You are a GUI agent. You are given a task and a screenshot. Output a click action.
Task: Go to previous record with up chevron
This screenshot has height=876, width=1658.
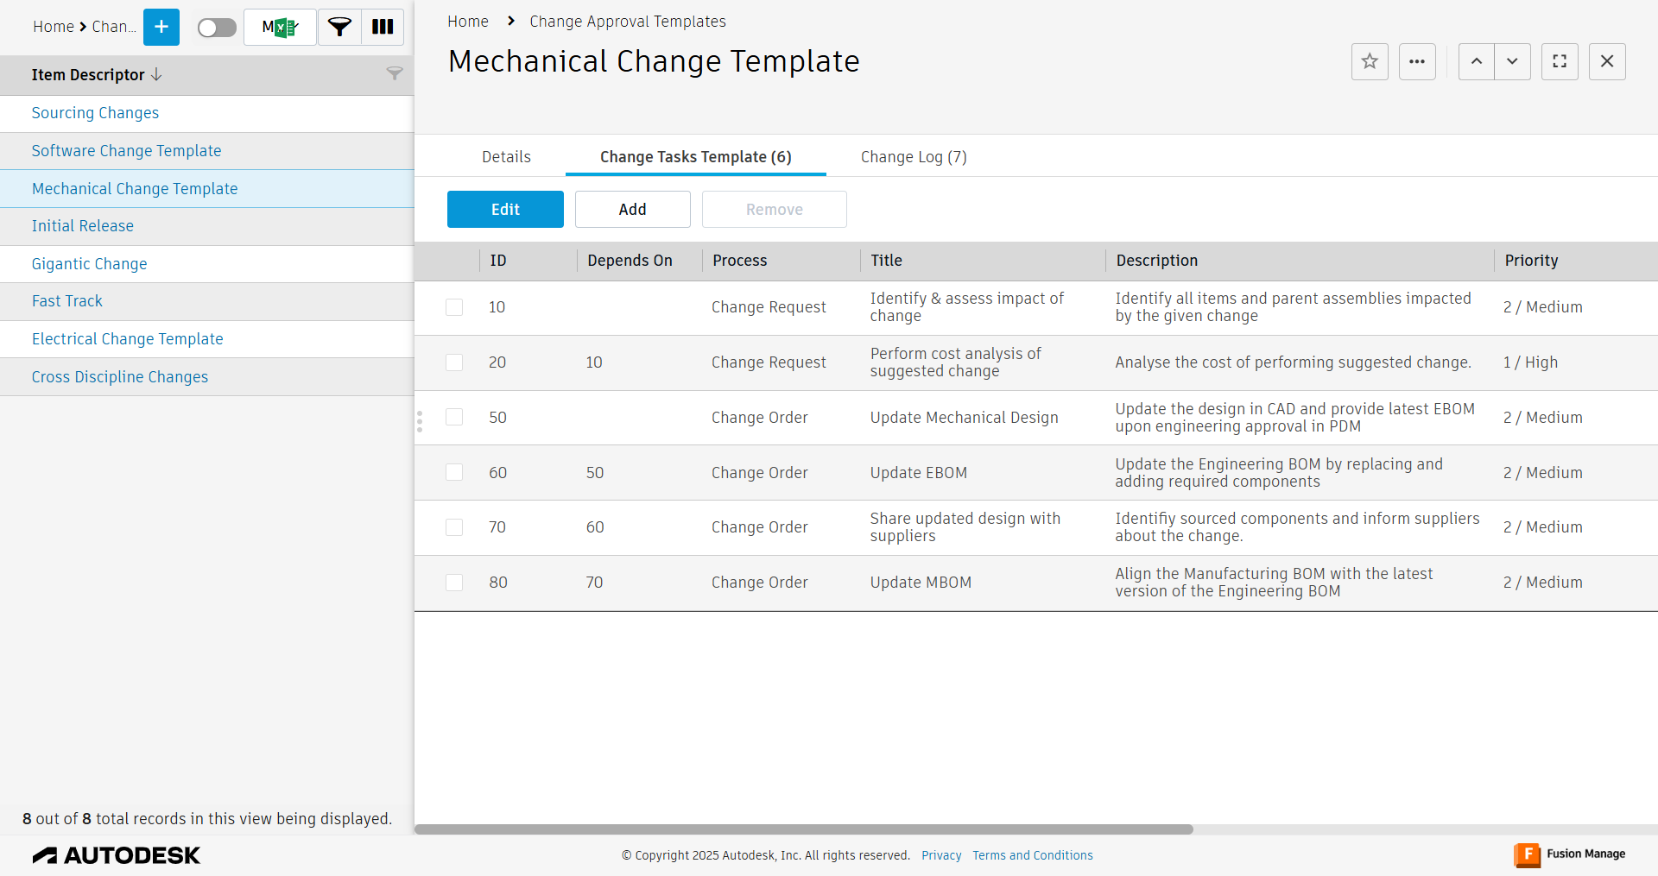pos(1477,61)
